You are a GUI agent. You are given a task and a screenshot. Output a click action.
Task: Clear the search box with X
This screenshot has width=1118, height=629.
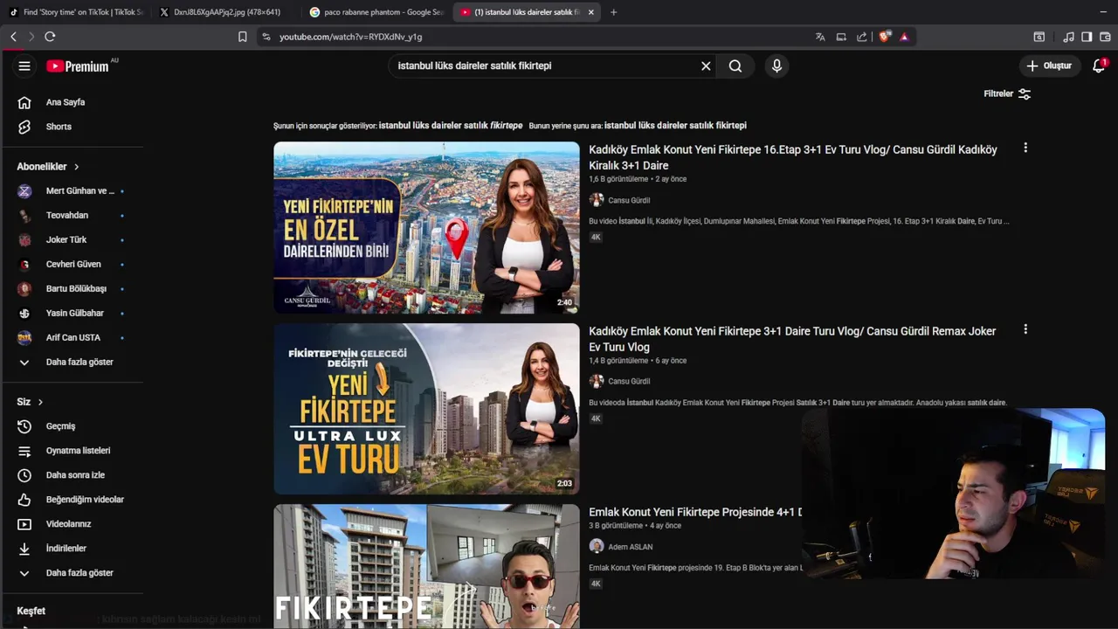[706, 66]
